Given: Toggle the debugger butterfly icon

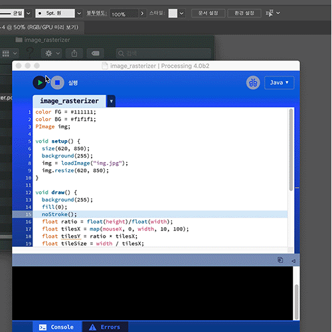Looking at the screenshot, I should [x=253, y=83].
